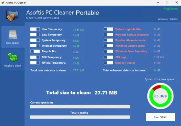Viewport: 181px width, 126px height.
Task: Enable Previous backup Windows toggle
Action: coord(108,35)
